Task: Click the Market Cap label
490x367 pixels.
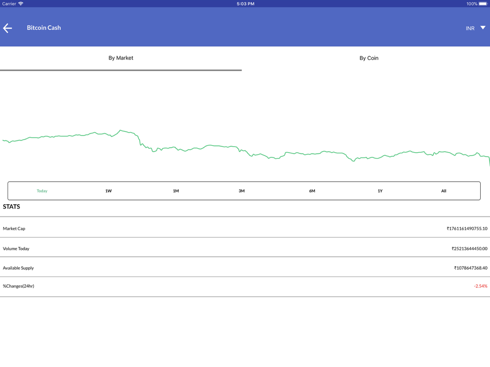Action: pyautogui.click(x=14, y=229)
